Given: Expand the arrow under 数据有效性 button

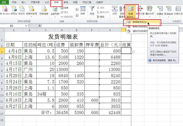Looking at the screenshot, I should tap(134, 17).
